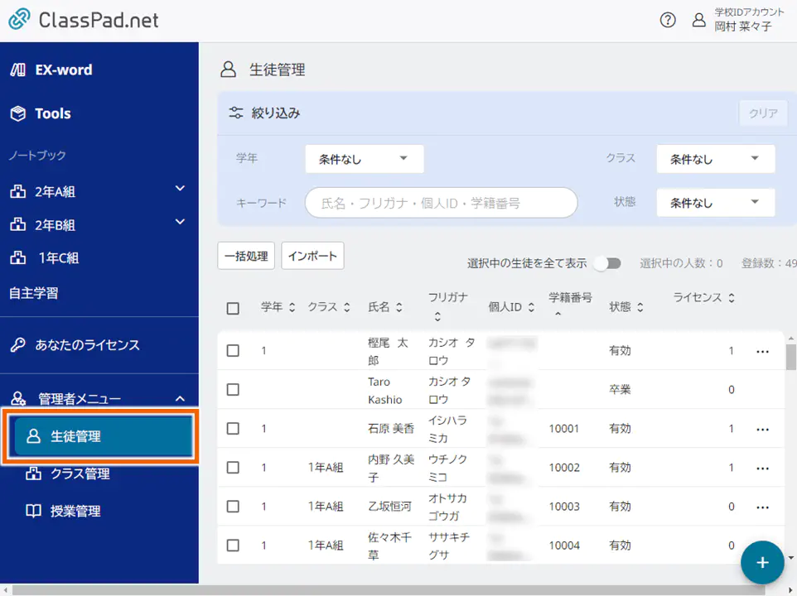Screen dimensions: 797x596
Task: Open the ... menu for 樫尾 太郎
Action: click(x=762, y=350)
